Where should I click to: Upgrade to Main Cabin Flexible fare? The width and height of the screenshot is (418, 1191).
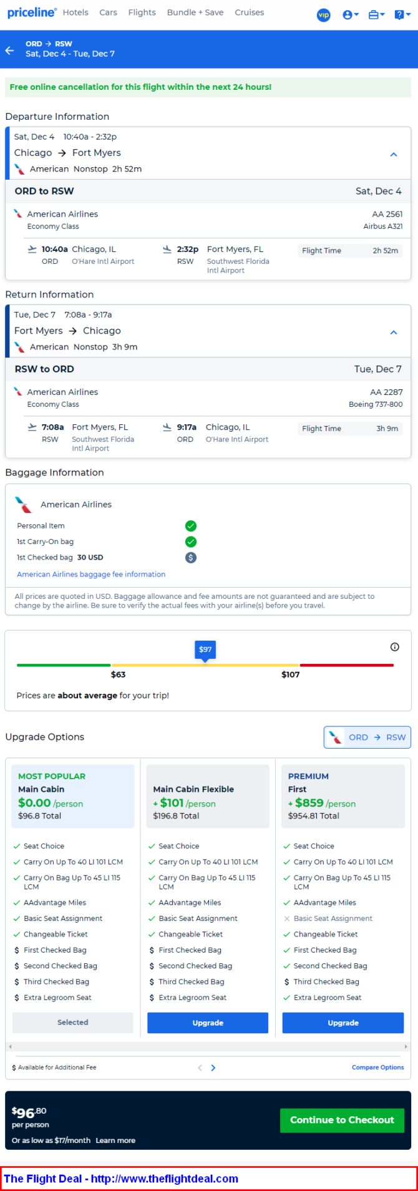pyautogui.click(x=208, y=1023)
